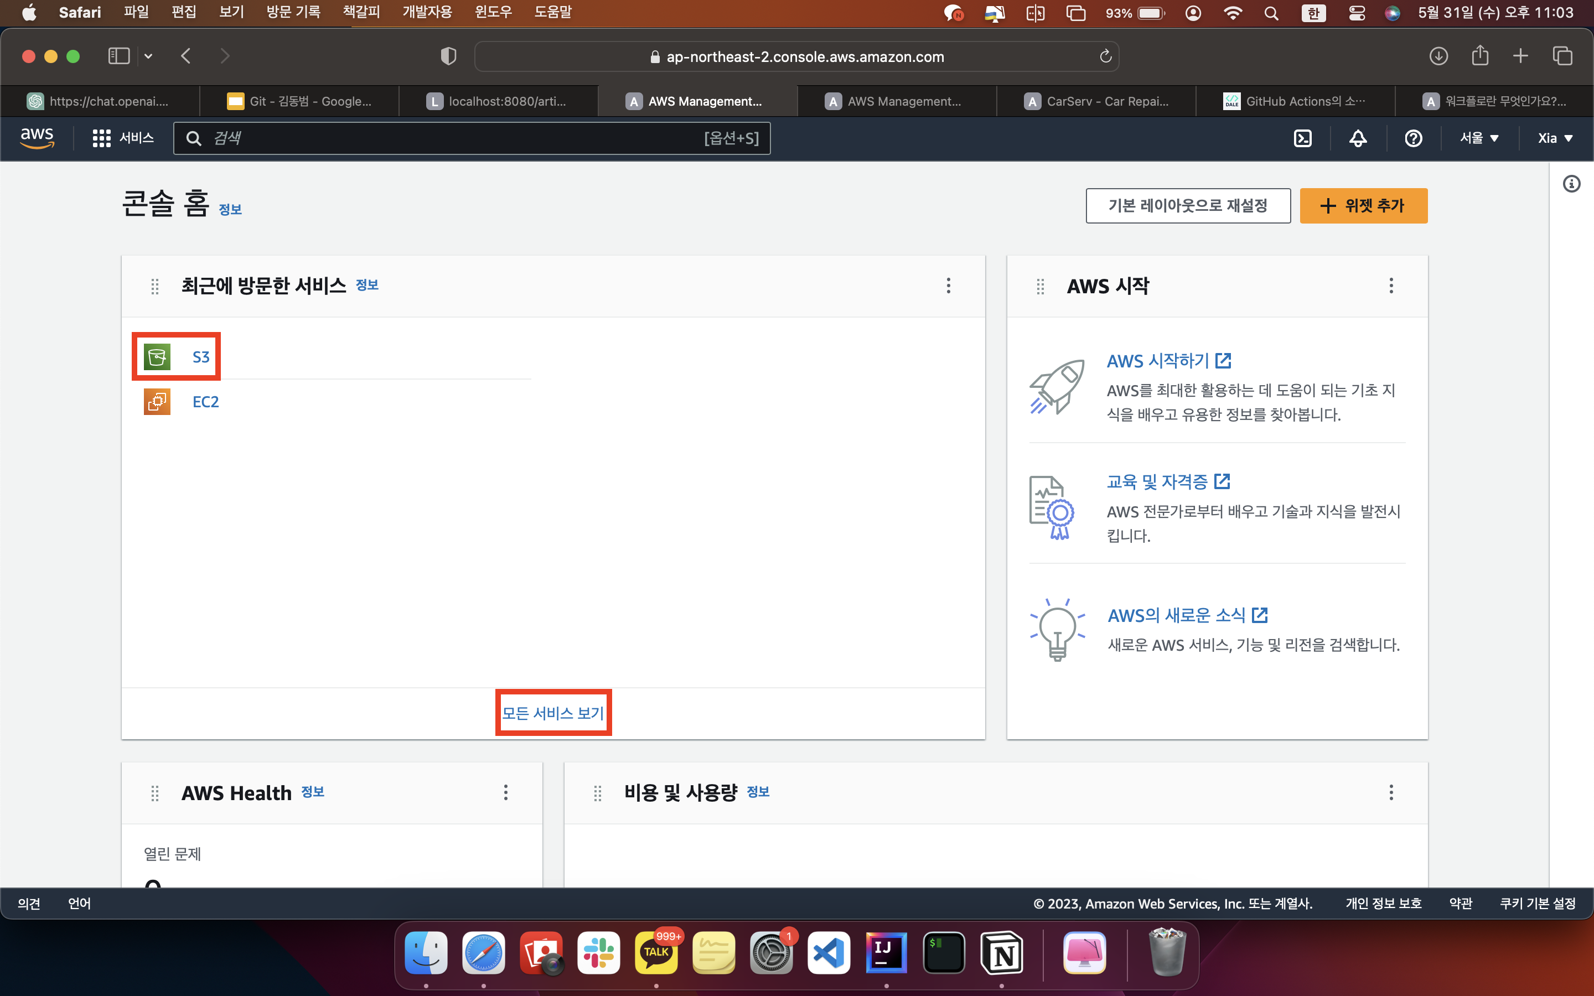Open the Xia account dropdown

[1555, 138]
